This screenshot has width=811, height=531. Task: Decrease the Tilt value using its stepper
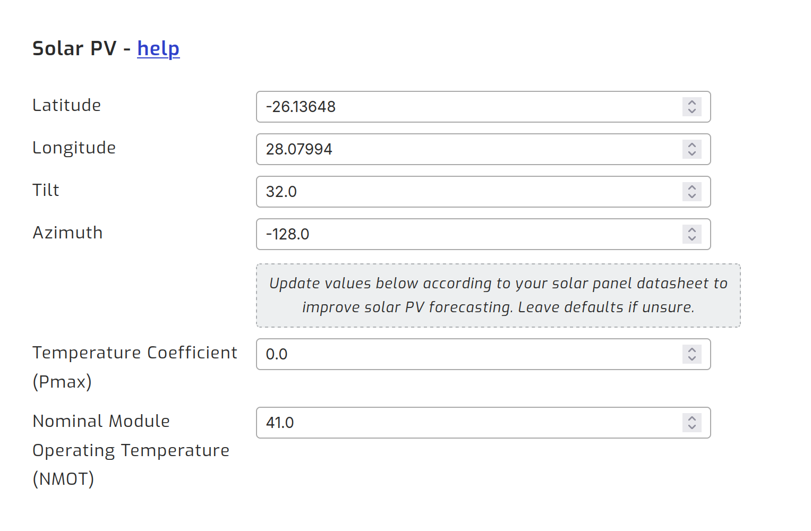click(x=692, y=196)
